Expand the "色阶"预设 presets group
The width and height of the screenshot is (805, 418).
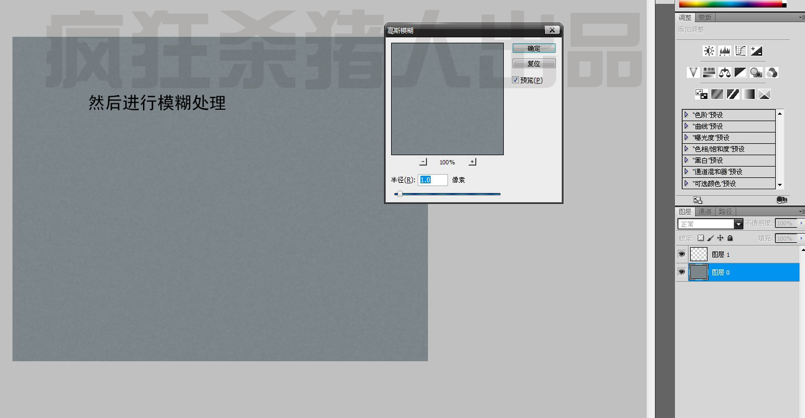[x=686, y=115]
